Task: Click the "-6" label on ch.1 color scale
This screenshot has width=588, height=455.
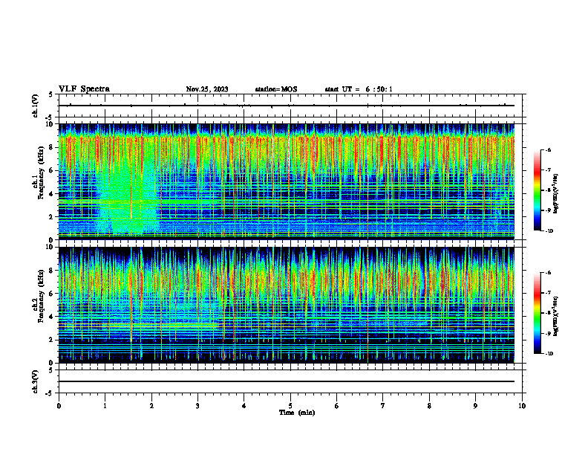Action: [x=548, y=149]
